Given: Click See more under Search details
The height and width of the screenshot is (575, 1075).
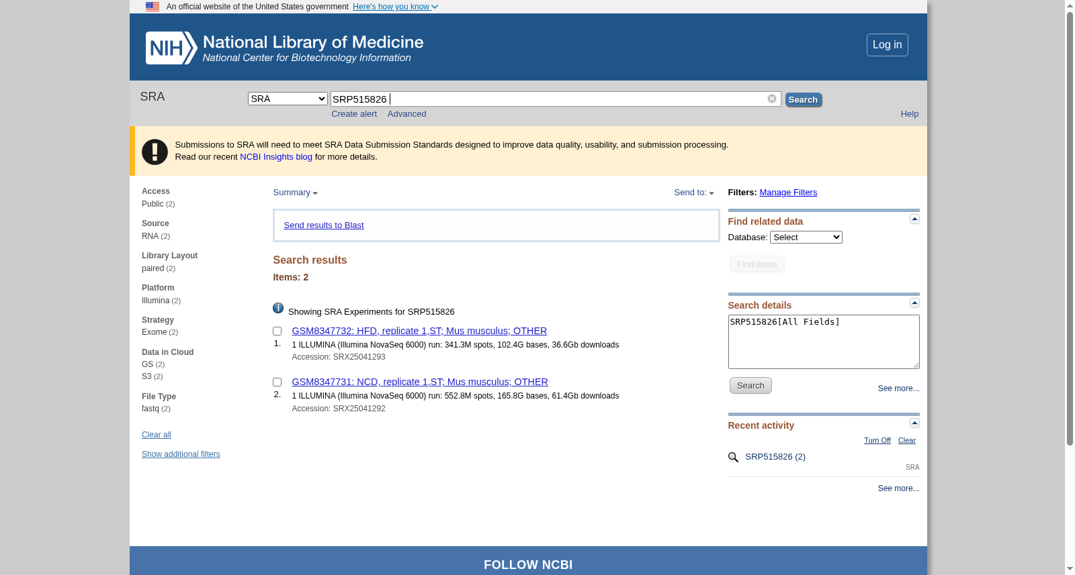Looking at the screenshot, I should [x=898, y=388].
